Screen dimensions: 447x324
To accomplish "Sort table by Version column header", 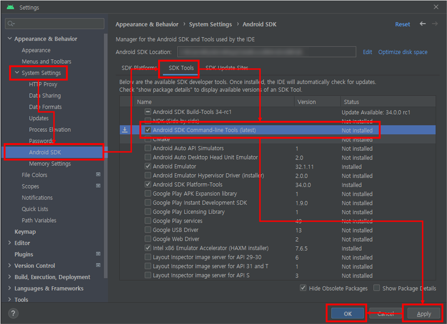I will point(317,102).
